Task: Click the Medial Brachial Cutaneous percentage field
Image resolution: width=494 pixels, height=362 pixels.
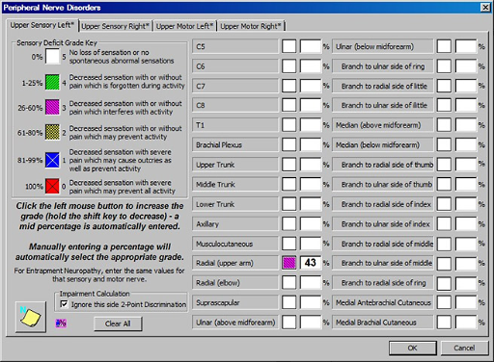Action: pos(466,323)
